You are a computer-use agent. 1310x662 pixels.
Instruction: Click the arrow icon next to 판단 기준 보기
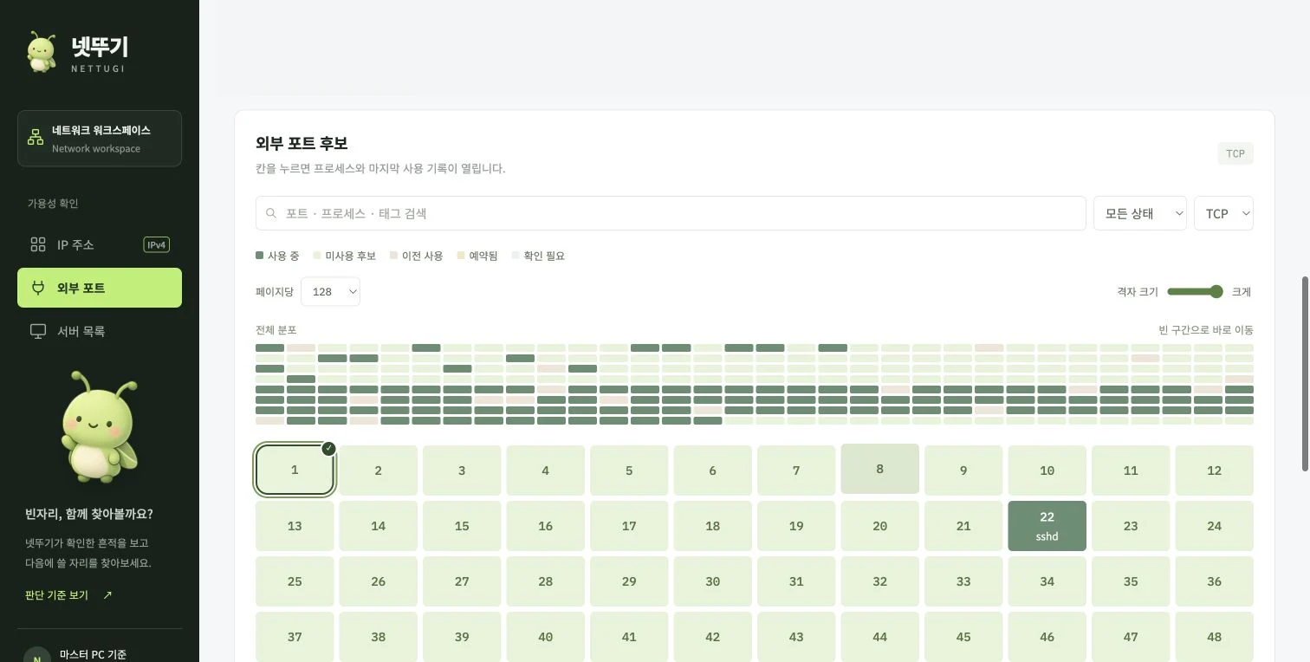pos(107,595)
